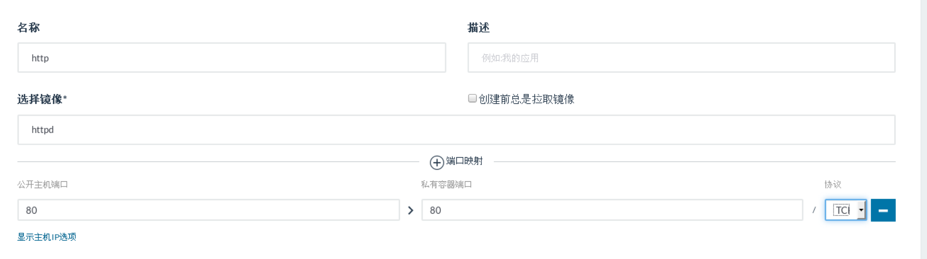Click the 创建前总是拉取镜像 label text

(526, 99)
